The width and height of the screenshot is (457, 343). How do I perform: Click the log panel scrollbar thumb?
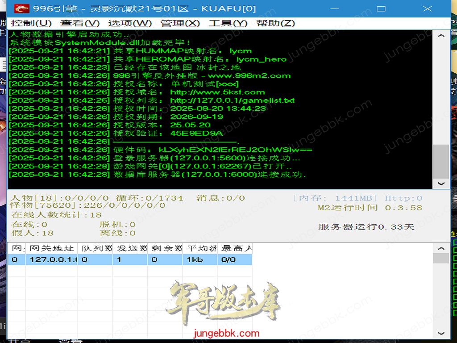[441, 161]
